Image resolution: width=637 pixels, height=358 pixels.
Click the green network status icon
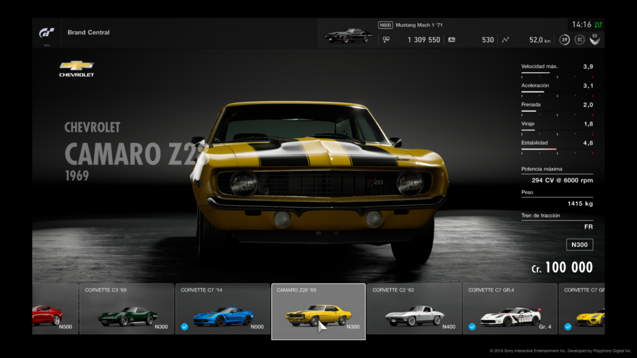pyautogui.click(x=598, y=25)
